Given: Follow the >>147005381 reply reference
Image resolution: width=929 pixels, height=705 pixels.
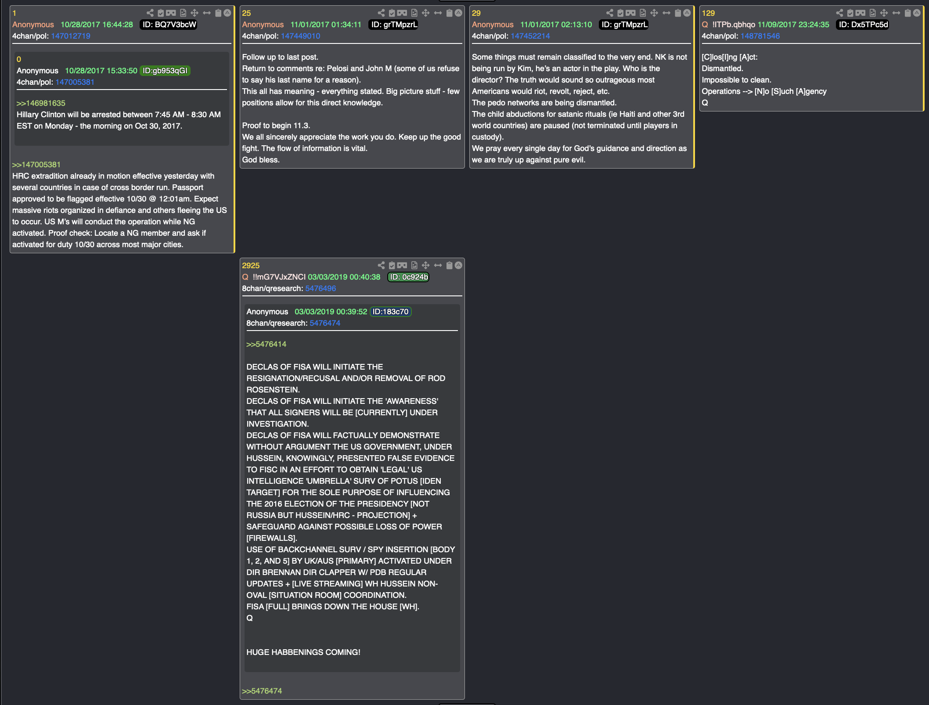Looking at the screenshot, I should pos(36,165).
